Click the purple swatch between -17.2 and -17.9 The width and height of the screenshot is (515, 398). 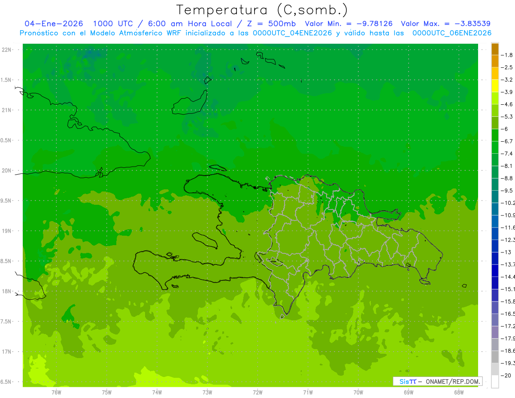495,332
